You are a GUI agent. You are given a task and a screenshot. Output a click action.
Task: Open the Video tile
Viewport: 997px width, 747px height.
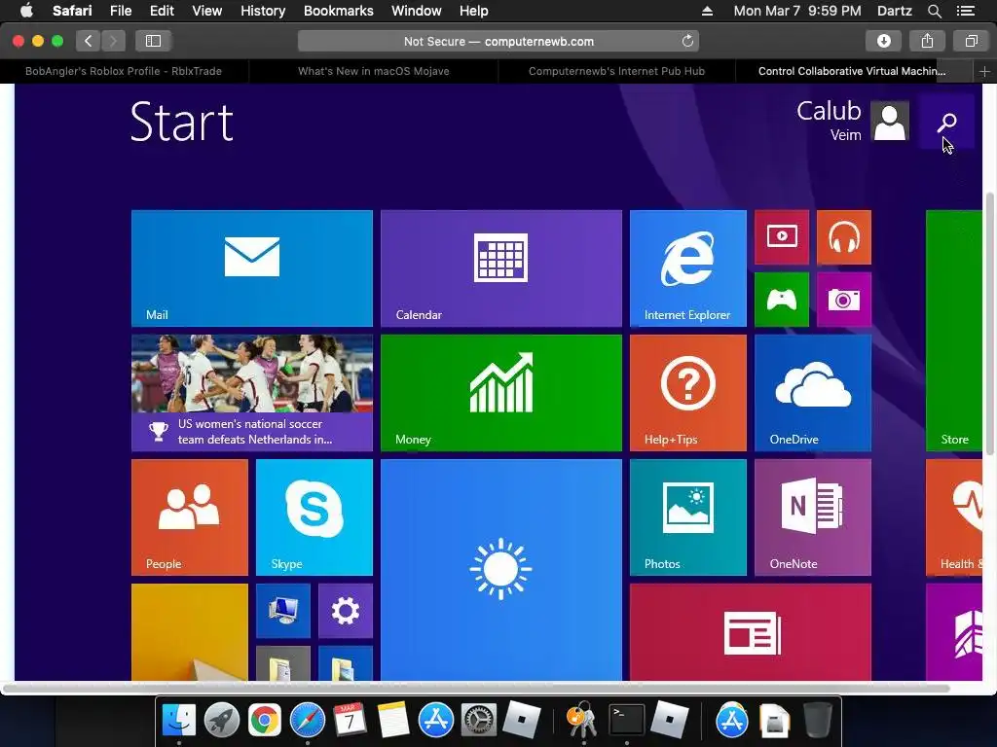pyautogui.click(x=782, y=237)
